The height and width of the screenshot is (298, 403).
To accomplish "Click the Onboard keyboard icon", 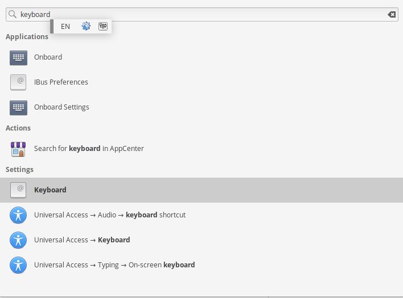I will [18, 58].
